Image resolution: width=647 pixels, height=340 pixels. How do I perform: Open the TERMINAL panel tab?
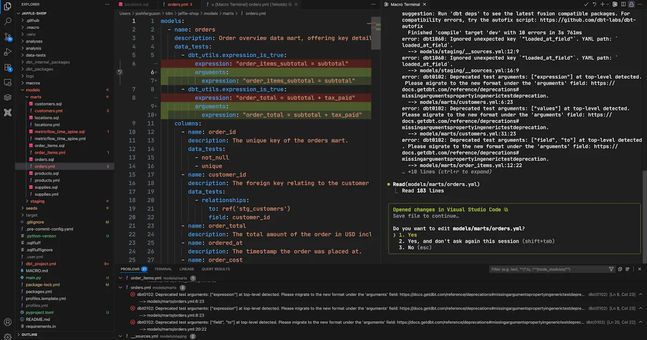point(163,269)
